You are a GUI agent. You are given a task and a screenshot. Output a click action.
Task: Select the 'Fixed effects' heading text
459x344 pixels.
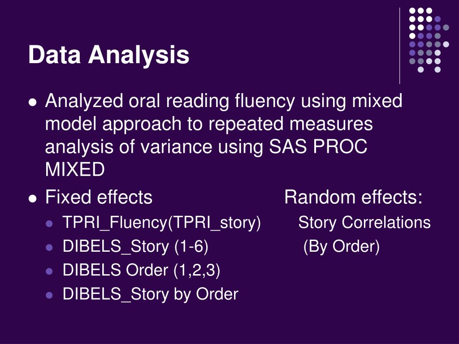tap(99, 197)
